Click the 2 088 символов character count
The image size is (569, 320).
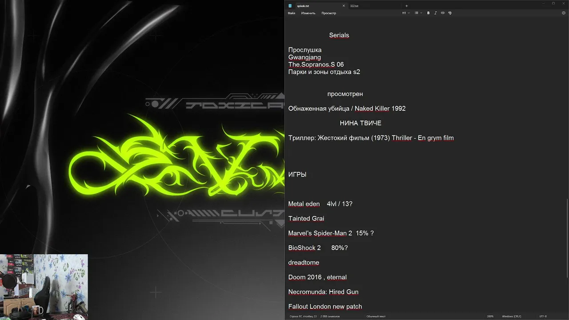330,316
